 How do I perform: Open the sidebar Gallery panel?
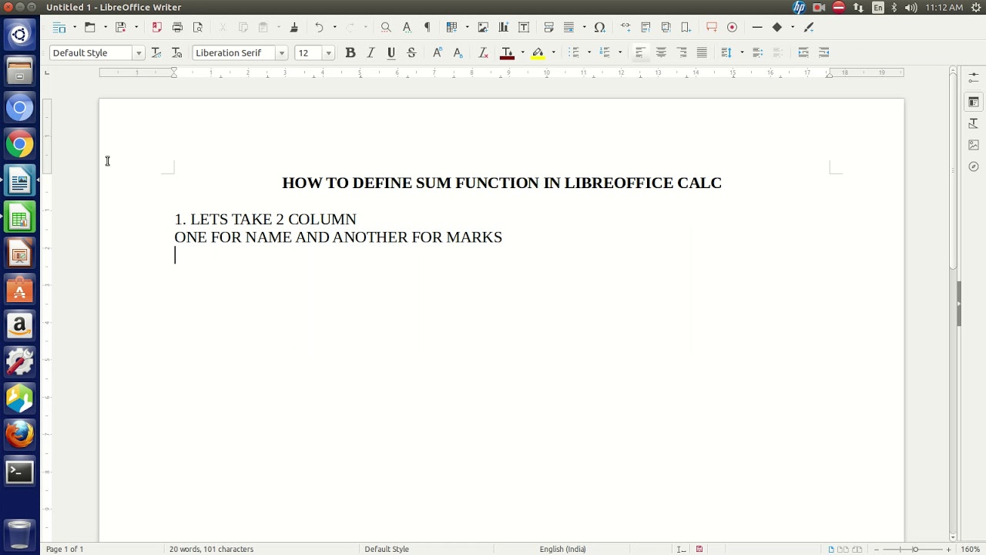[x=974, y=145]
